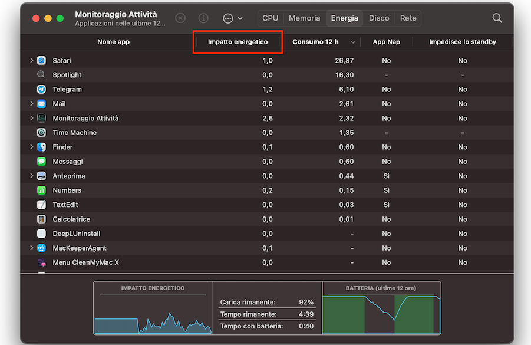The image size is (531, 345).
Task: Switch to the Memoria tab
Action: pos(304,18)
